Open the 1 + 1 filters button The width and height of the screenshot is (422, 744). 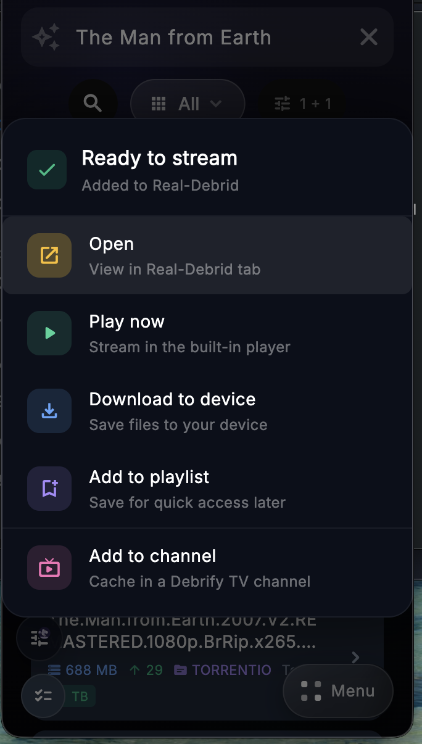[x=303, y=104]
